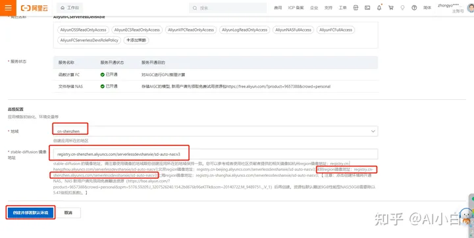Switch language via 简体
The height and width of the screenshot is (238, 474).
point(427,8)
